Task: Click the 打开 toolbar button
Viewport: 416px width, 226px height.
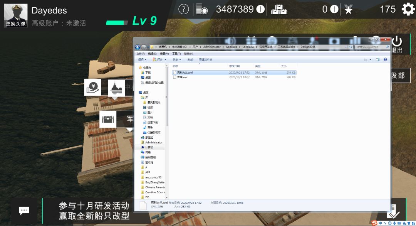Action: tap(158, 59)
